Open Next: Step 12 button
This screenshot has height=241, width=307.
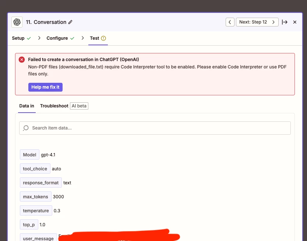tap(257, 22)
